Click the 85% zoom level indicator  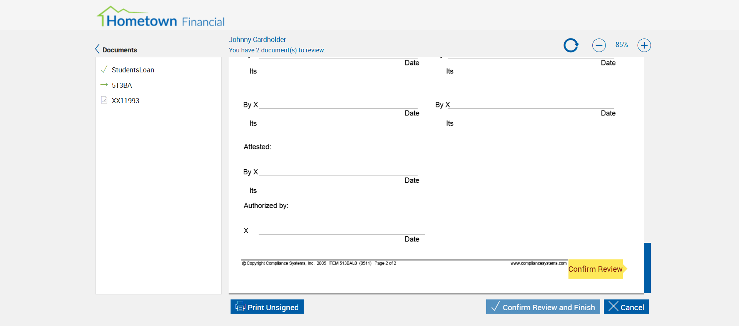[621, 45]
